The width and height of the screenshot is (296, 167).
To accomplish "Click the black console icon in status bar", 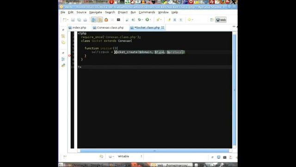I will (225, 157).
